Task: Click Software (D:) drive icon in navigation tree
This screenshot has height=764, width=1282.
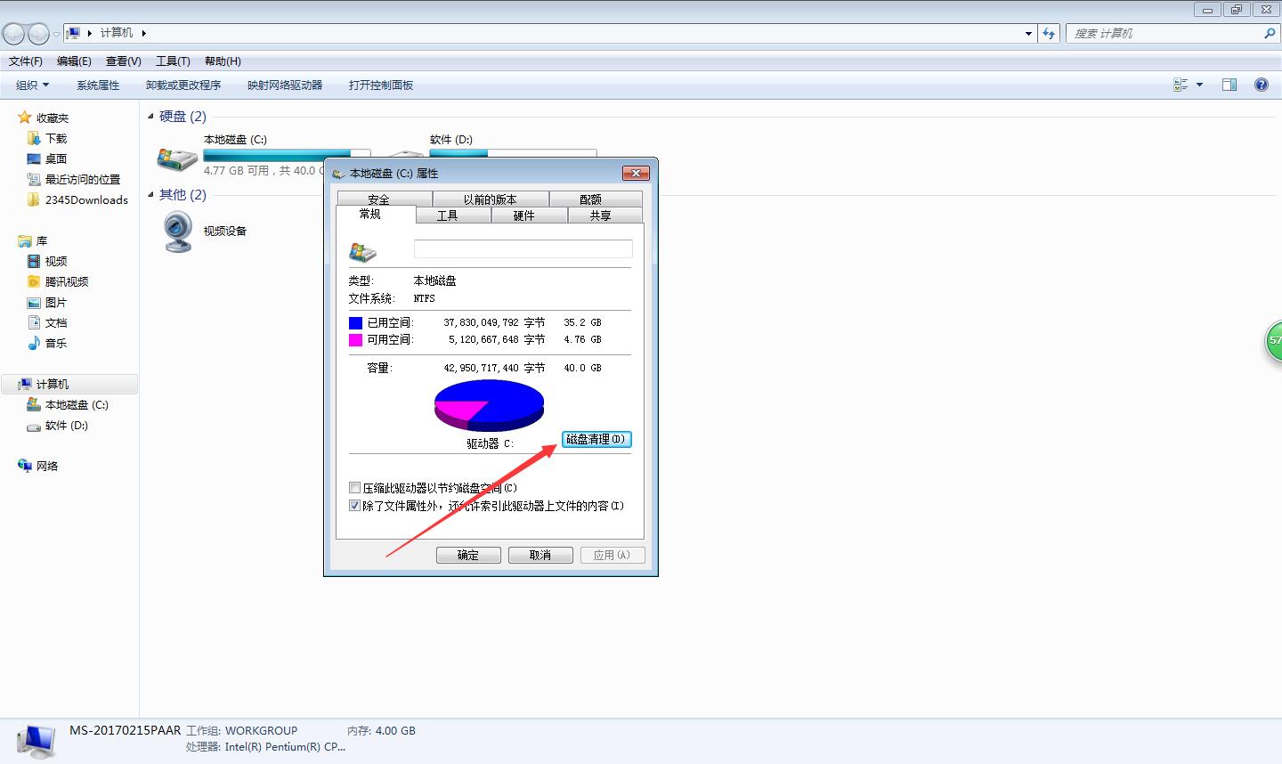Action: point(34,426)
